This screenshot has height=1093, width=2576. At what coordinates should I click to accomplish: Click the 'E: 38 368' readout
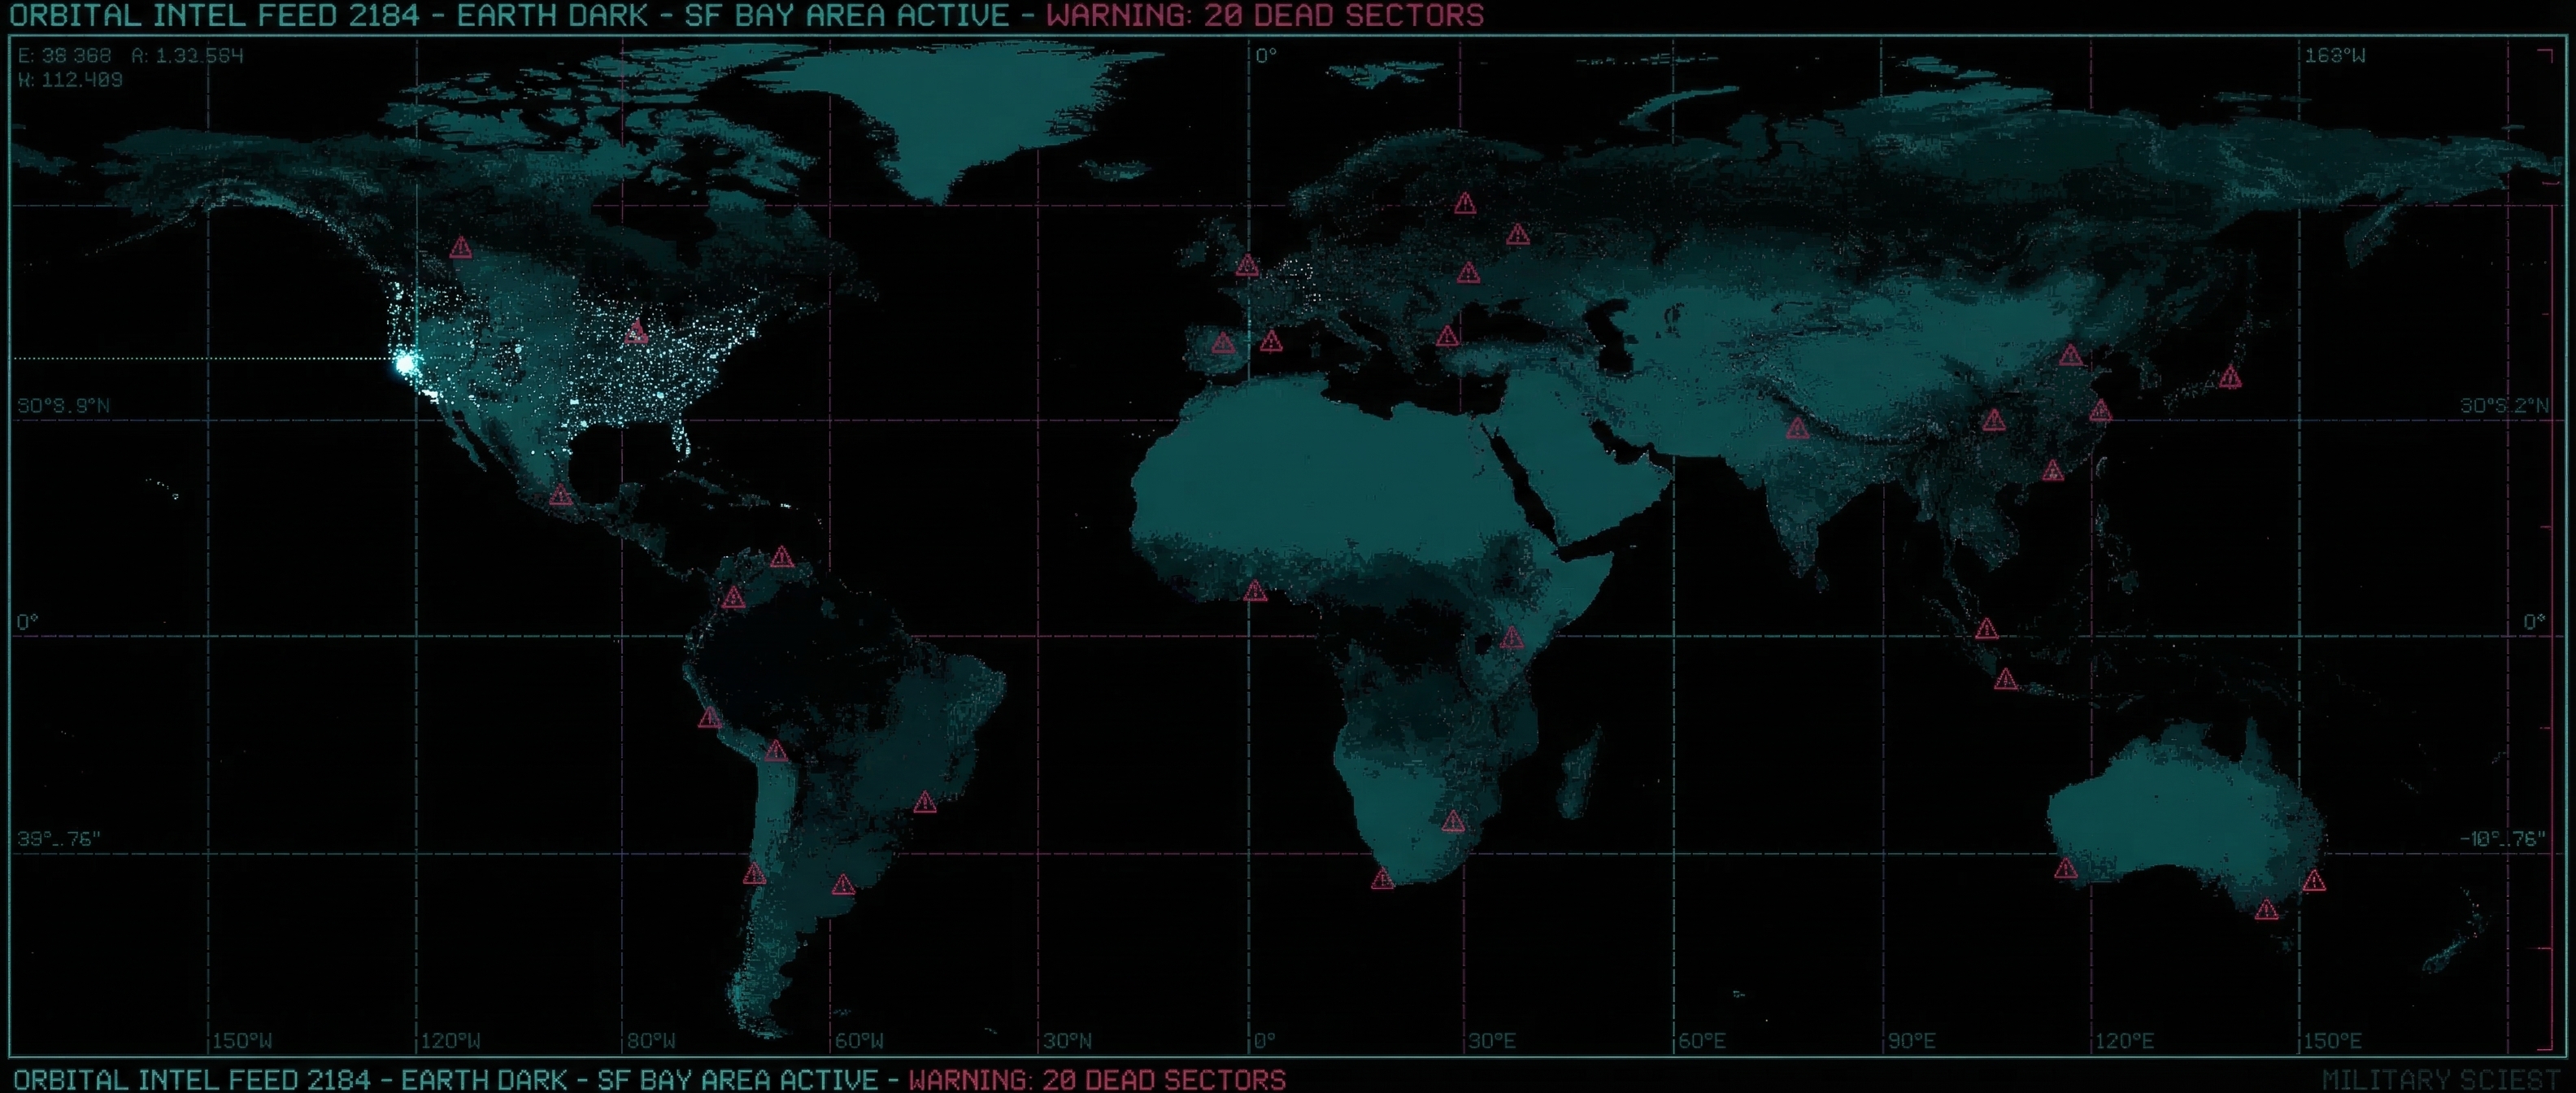pyautogui.click(x=64, y=56)
